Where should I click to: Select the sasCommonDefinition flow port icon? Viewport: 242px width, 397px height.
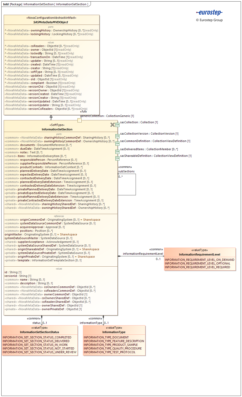click(x=117, y=143)
